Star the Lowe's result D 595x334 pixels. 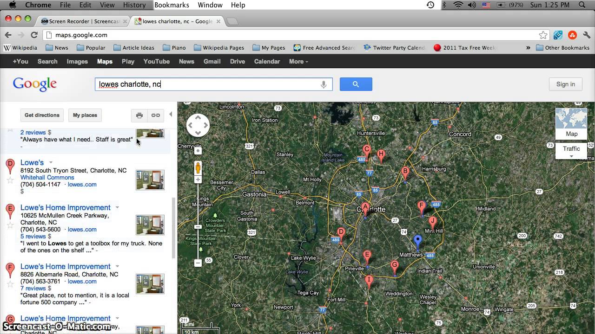[10, 180]
